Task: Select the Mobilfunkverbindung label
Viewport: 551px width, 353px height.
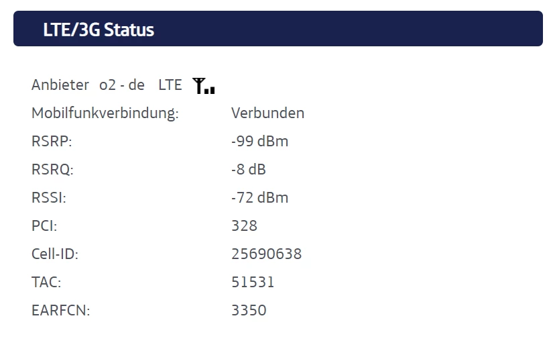Action: tap(105, 113)
